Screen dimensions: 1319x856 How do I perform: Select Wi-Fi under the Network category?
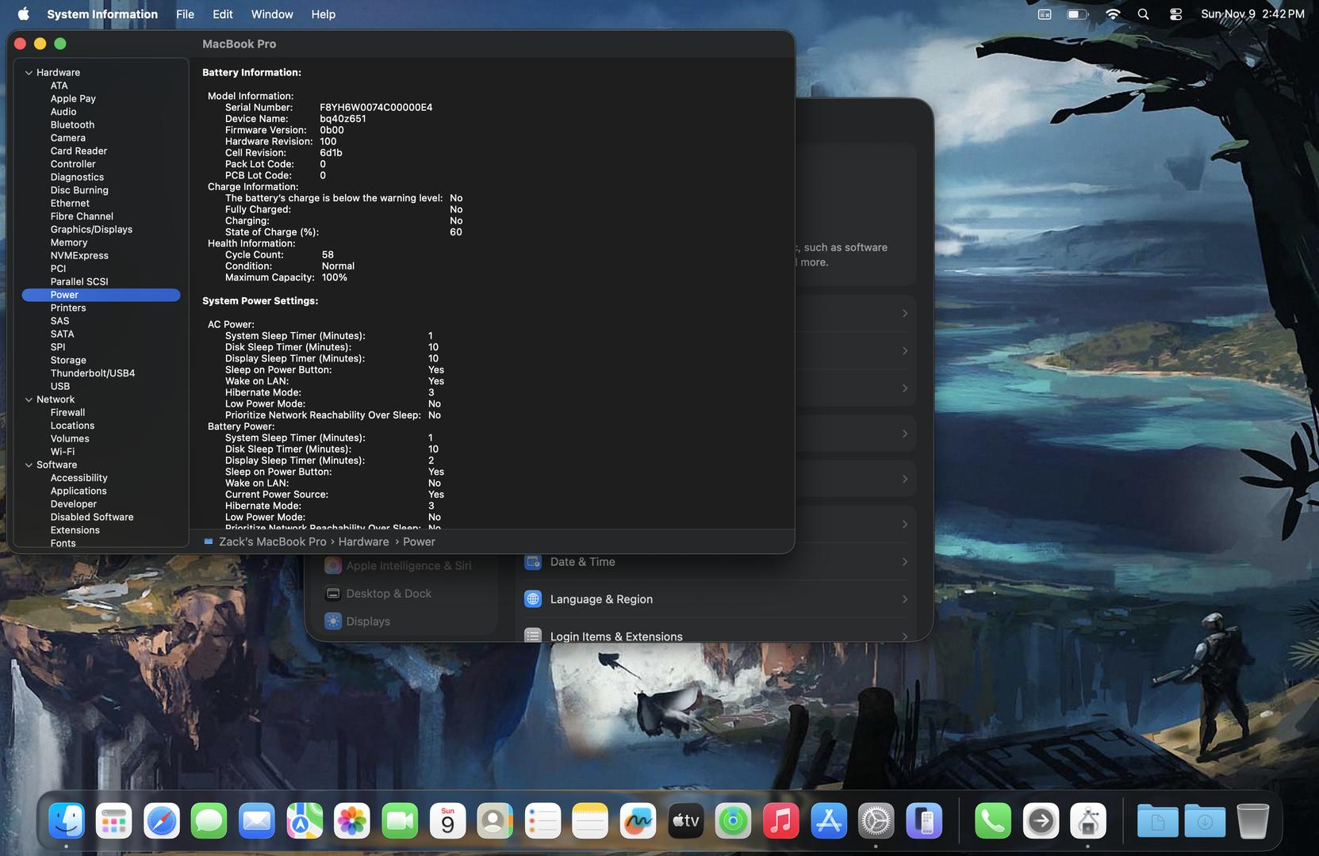tap(63, 452)
